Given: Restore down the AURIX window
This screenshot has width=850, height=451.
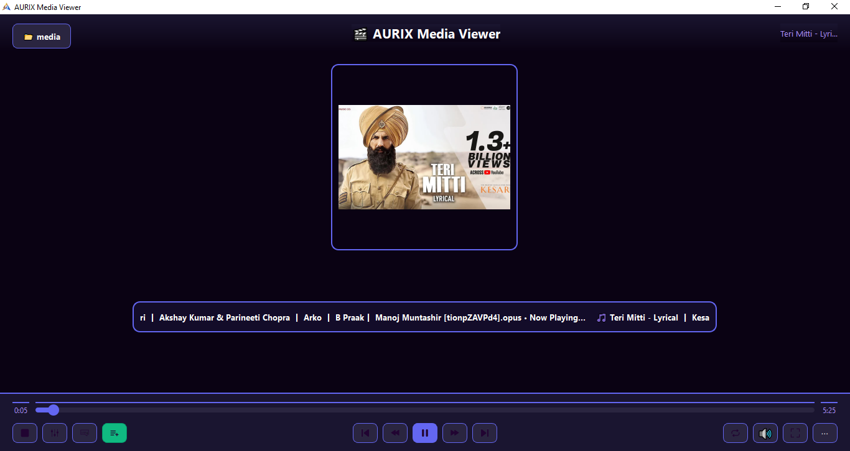Looking at the screenshot, I should click(x=806, y=7).
